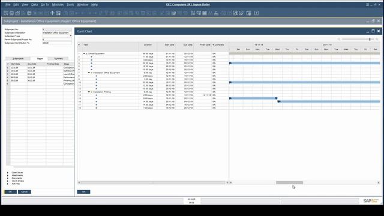Open the Tools menu
The width and height of the screenshot is (384, 216).
click(x=70, y=5)
